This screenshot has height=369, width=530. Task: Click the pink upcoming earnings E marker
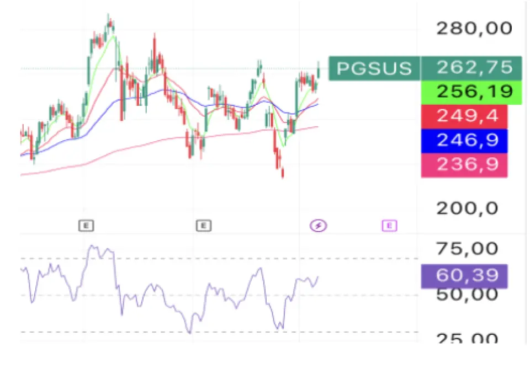(x=389, y=226)
